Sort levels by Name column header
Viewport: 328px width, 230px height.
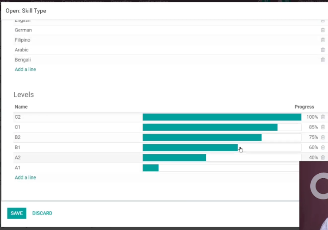coord(21,107)
